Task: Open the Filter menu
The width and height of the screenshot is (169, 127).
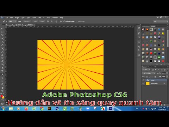Action: [x=39, y=18]
